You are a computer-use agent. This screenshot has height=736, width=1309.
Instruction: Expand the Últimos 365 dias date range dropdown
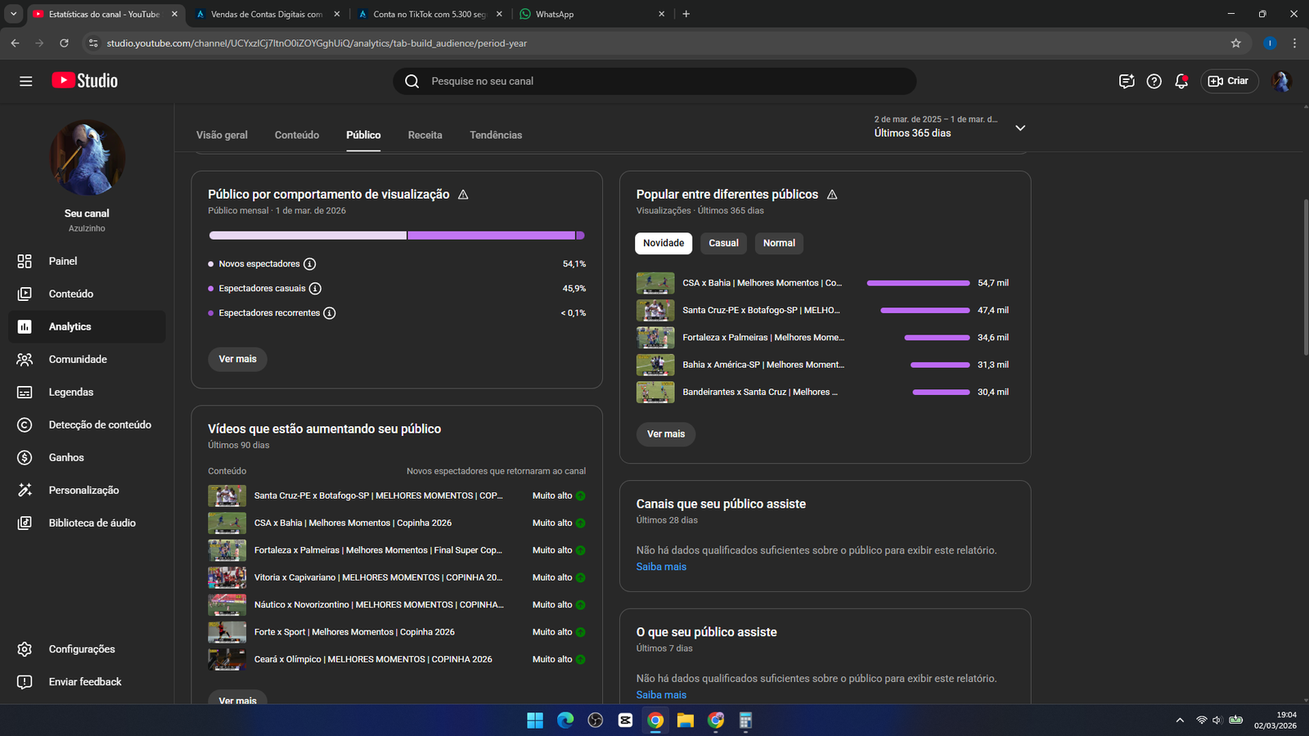point(1020,128)
